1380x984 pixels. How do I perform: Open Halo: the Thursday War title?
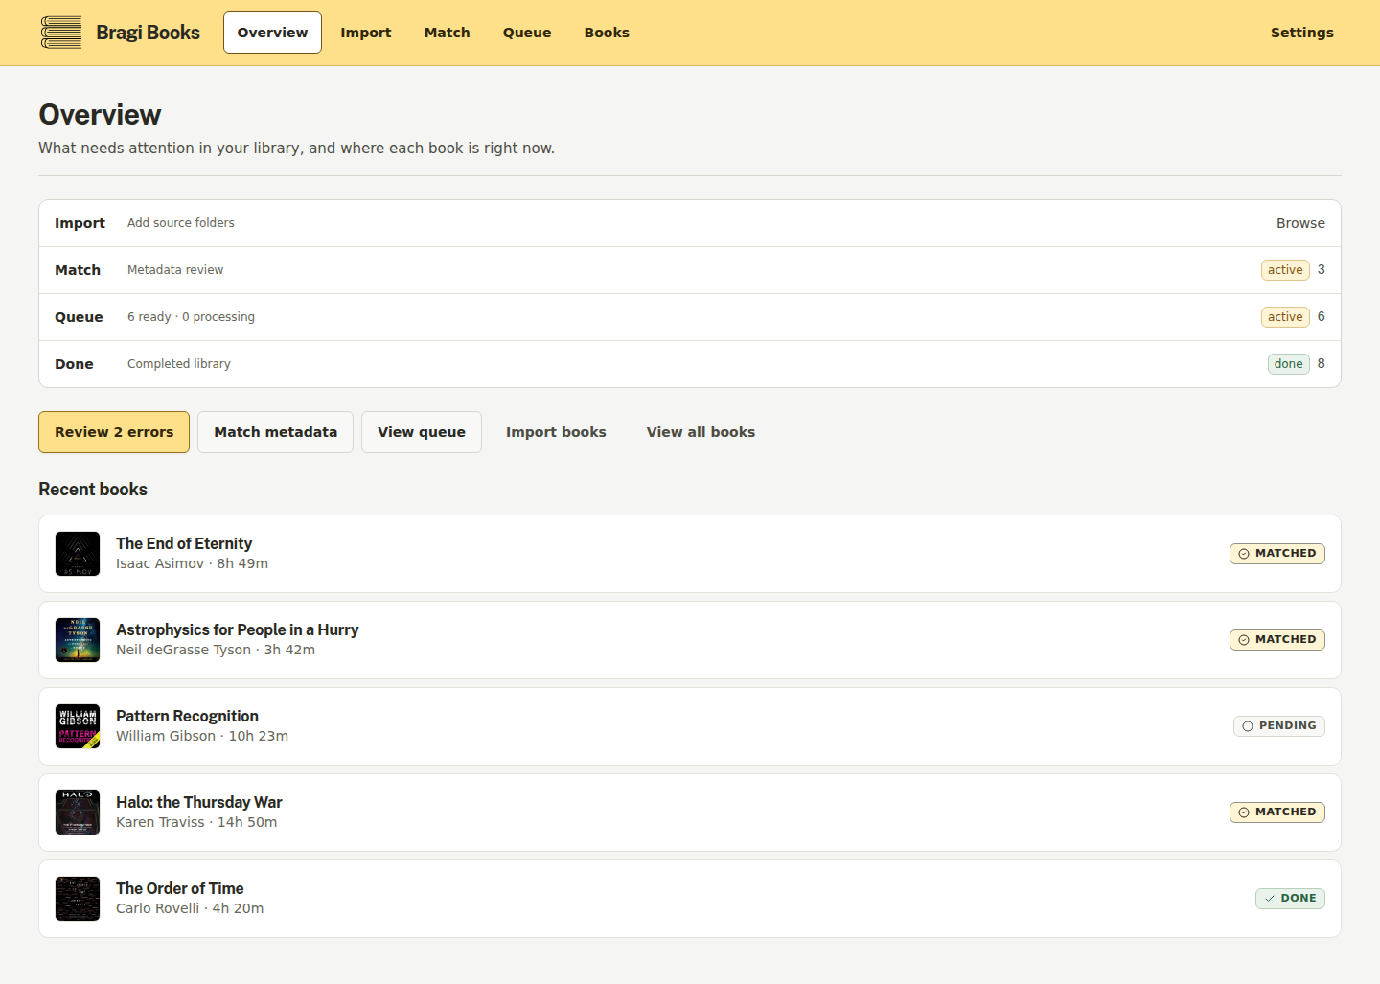(199, 802)
